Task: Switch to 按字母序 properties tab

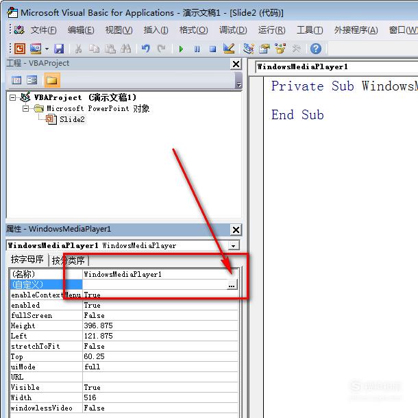Action: [x=27, y=260]
